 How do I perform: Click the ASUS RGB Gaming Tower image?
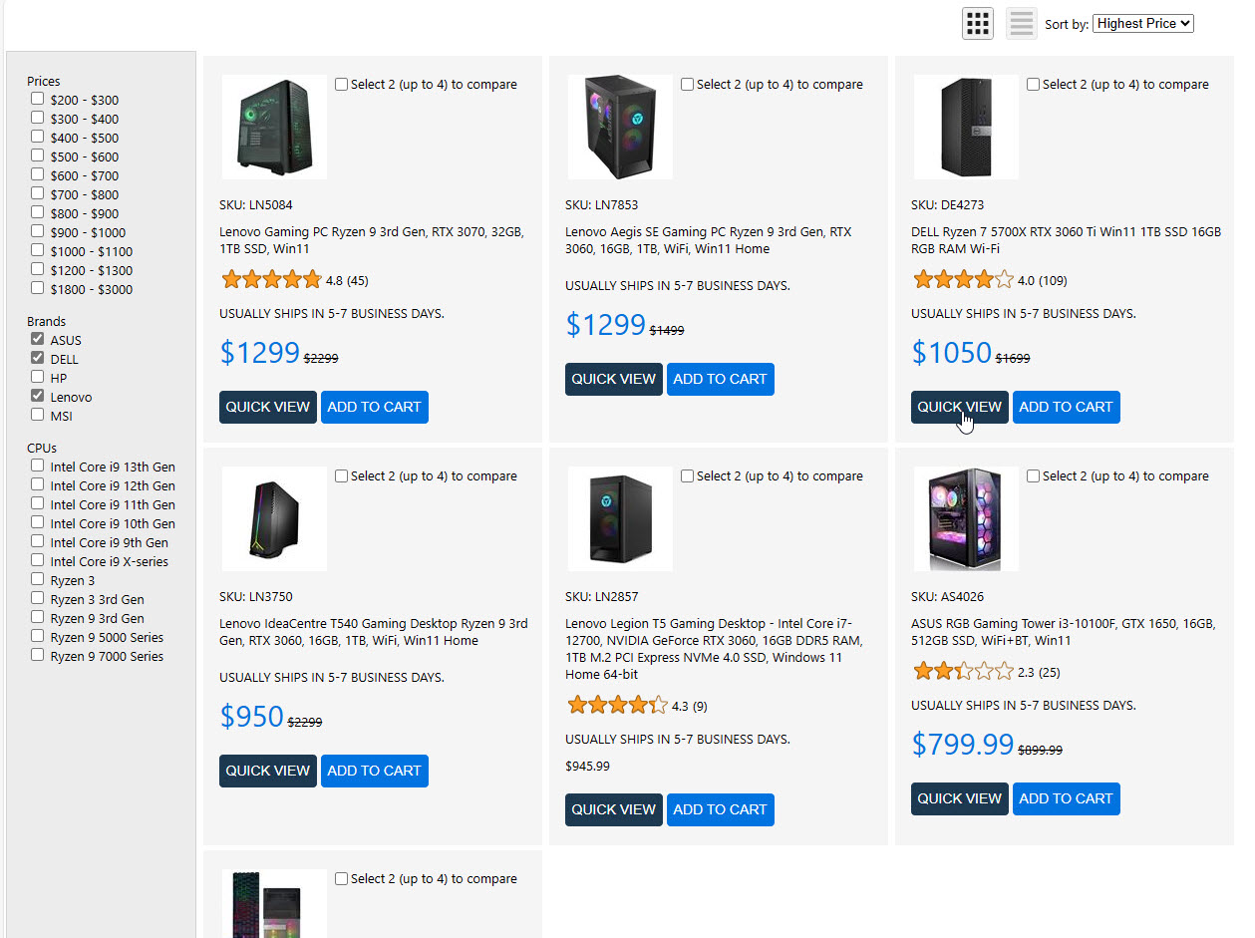pyautogui.click(x=966, y=519)
